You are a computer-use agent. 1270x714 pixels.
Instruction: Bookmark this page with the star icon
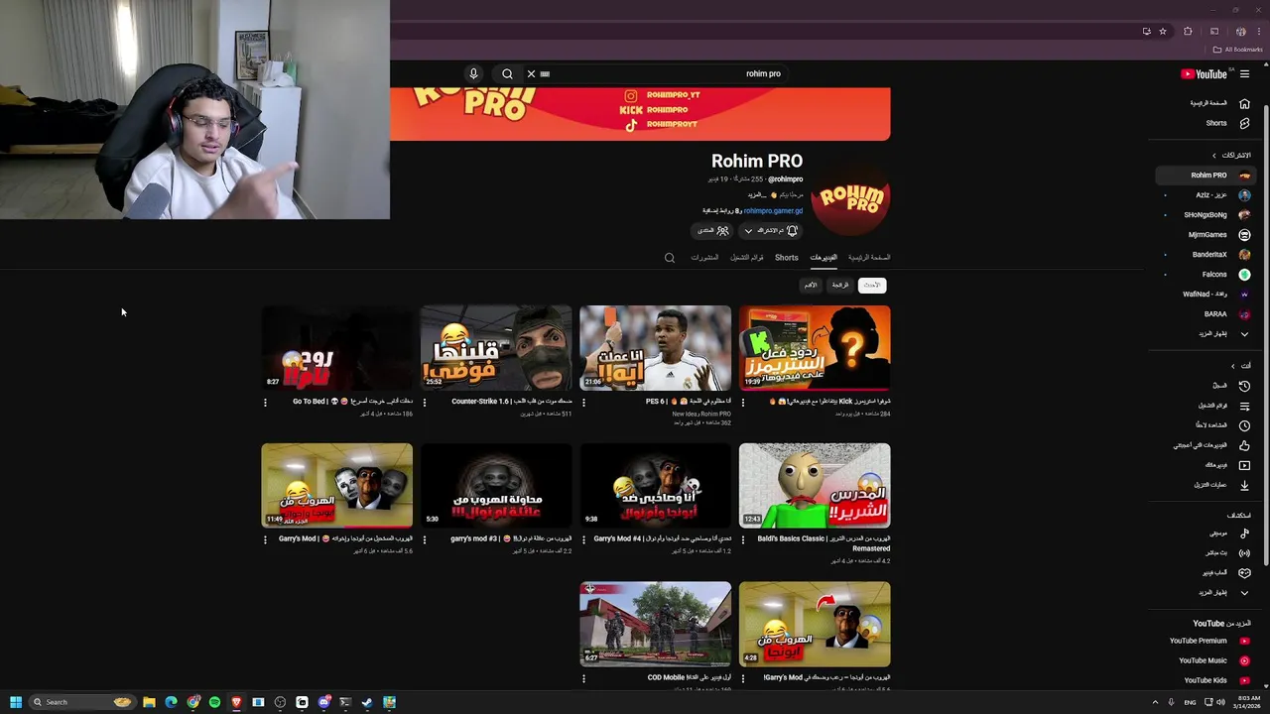click(1163, 31)
